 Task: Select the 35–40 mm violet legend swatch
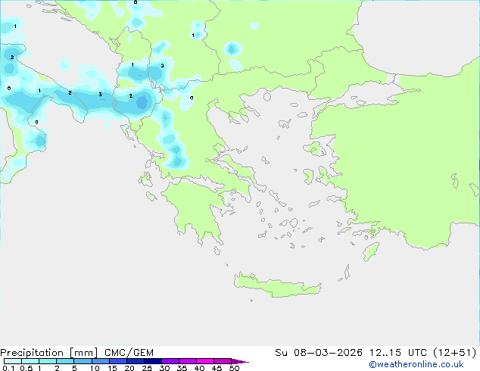188,361
